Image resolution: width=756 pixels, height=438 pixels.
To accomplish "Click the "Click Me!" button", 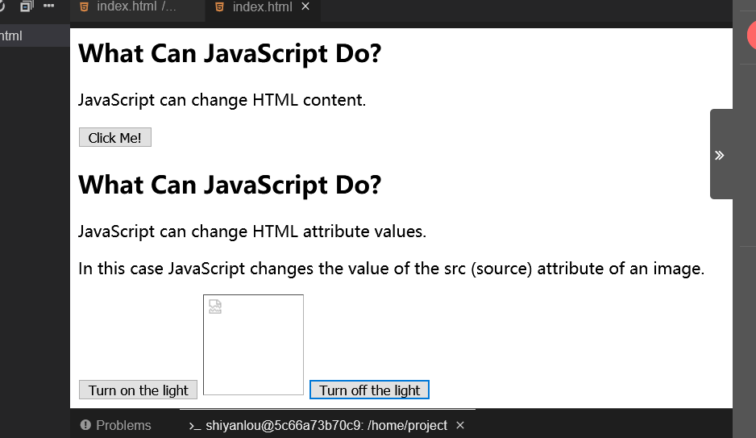I will coord(115,137).
